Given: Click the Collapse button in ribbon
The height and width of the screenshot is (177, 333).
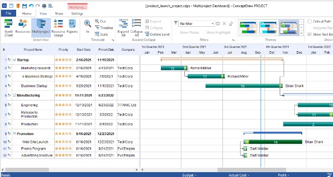Looking at the screenshot, I should (x=154, y=28).
